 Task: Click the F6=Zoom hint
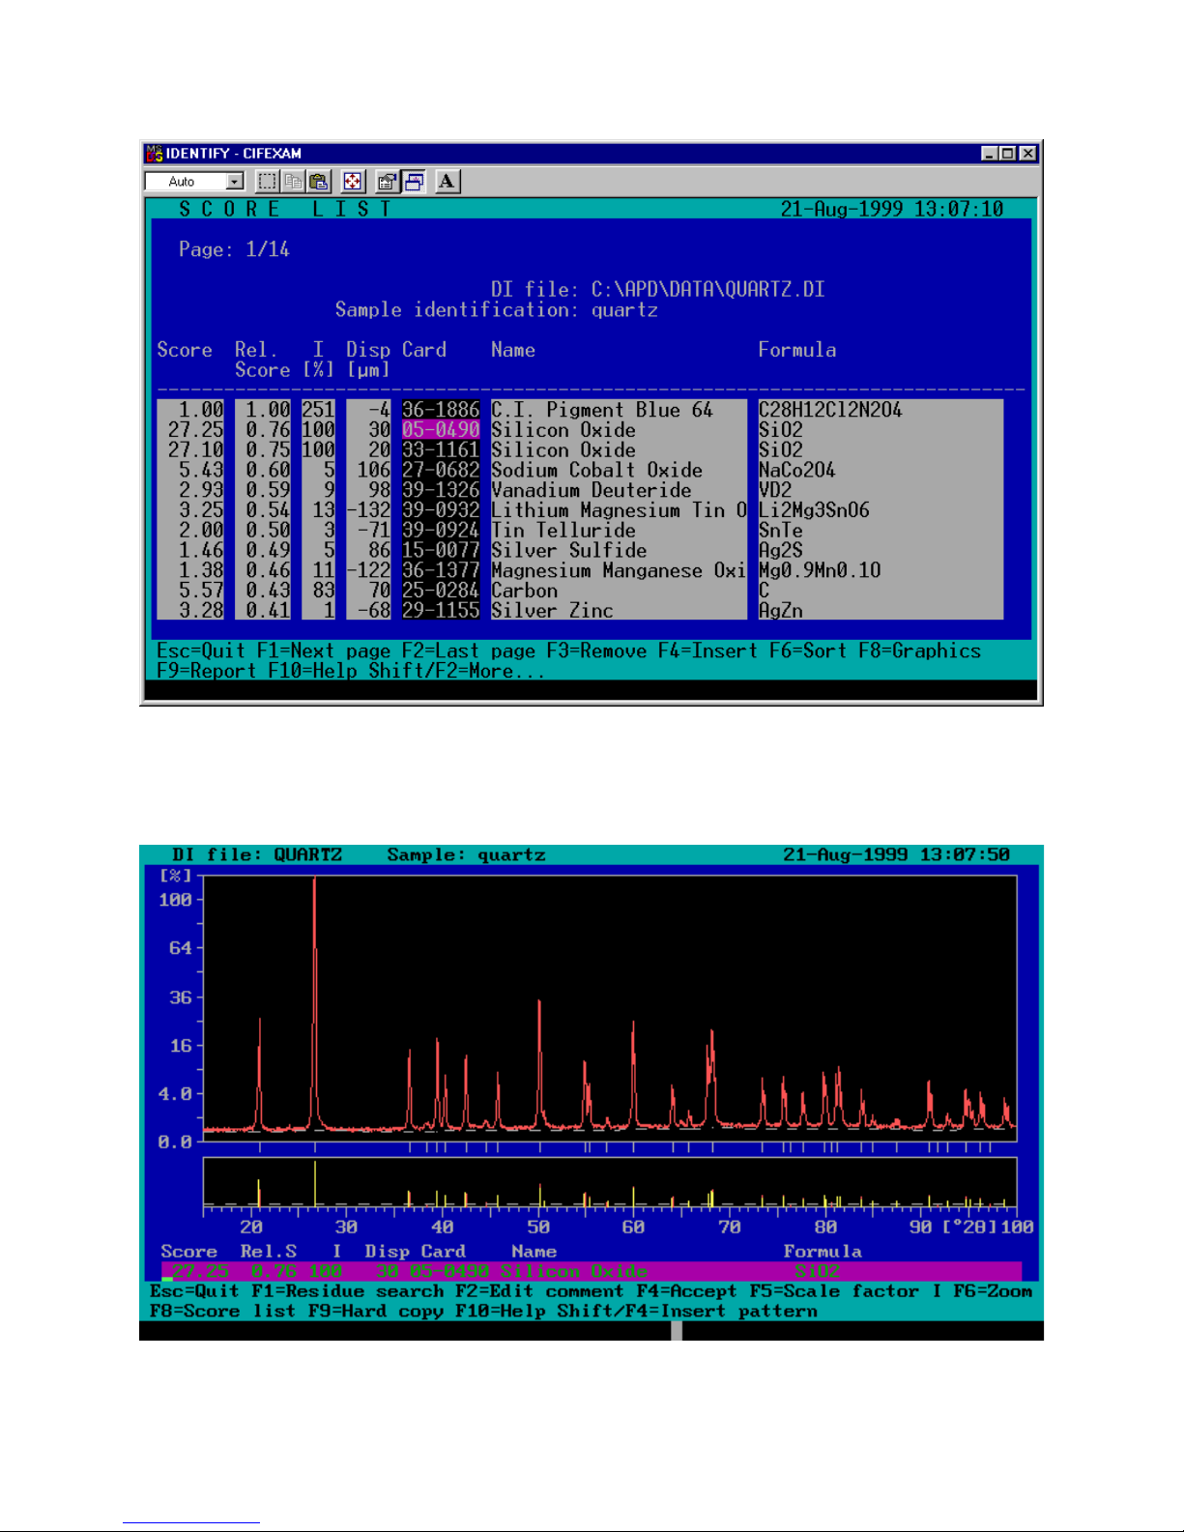point(993,1291)
